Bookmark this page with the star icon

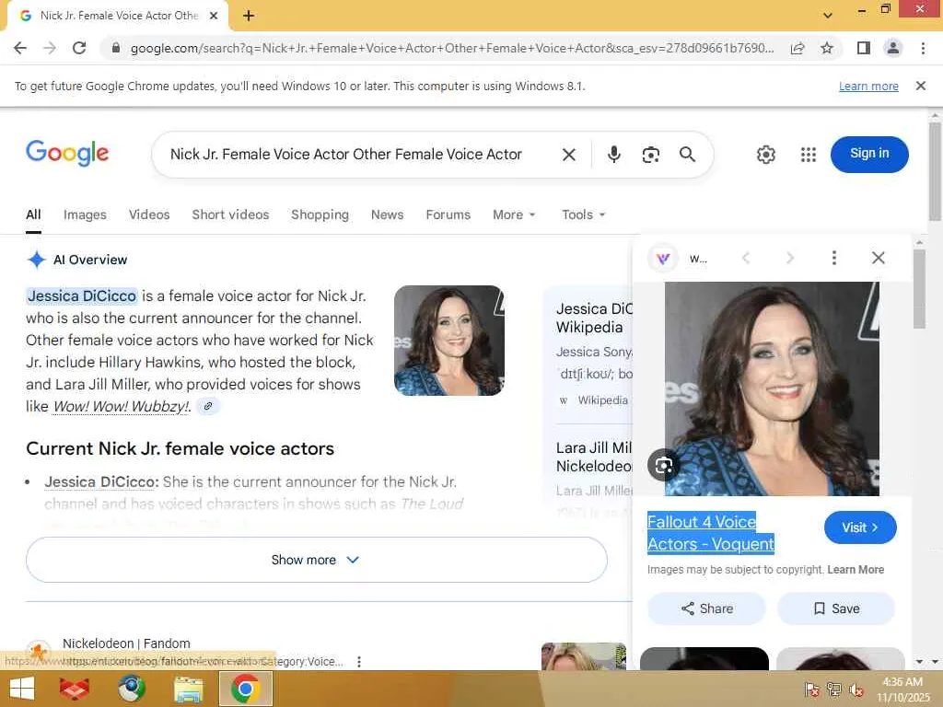pos(827,48)
